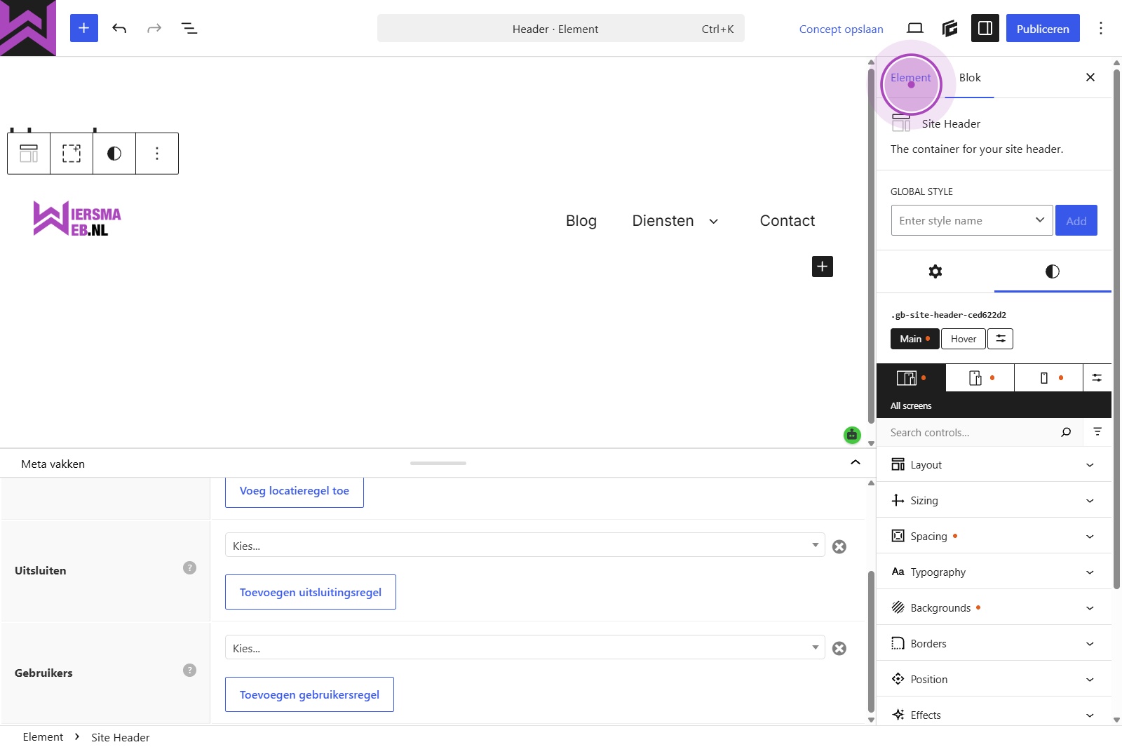Switch to block styles half-circle tab

coord(1053,271)
